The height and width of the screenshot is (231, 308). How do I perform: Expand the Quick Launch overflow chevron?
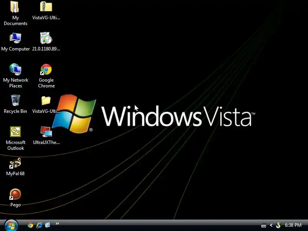click(57, 224)
